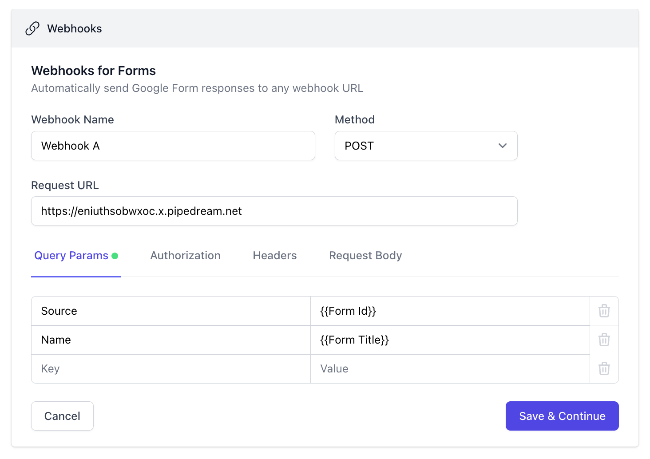Viewport: 650px width, 459px height.
Task: Click the chevron on the Method selector
Action: pyautogui.click(x=502, y=146)
